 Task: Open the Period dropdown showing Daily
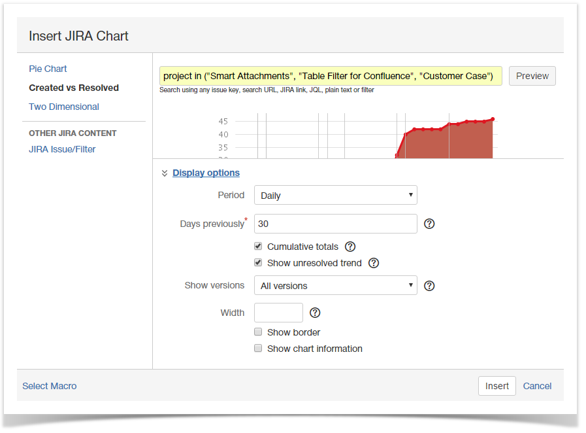[335, 195]
